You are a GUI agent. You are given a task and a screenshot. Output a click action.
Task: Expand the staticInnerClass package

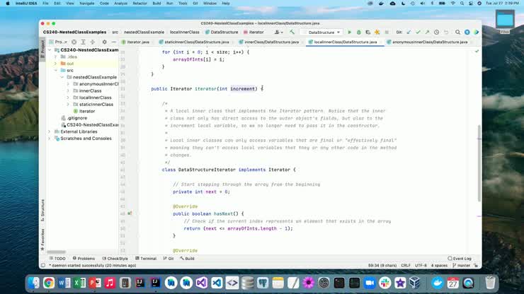coord(68,105)
